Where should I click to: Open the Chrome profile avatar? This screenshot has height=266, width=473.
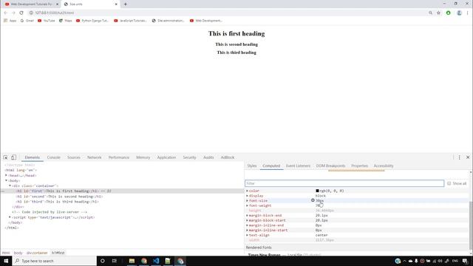(459, 13)
